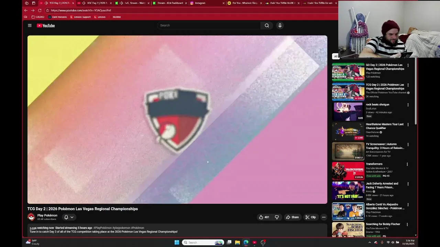The height and width of the screenshot is (247, 440).
Task: Click the browser address bar URL
Action: point(81,10)
